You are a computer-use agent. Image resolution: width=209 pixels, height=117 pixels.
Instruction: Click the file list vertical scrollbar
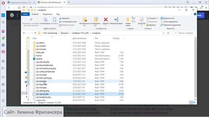point(195,68)
